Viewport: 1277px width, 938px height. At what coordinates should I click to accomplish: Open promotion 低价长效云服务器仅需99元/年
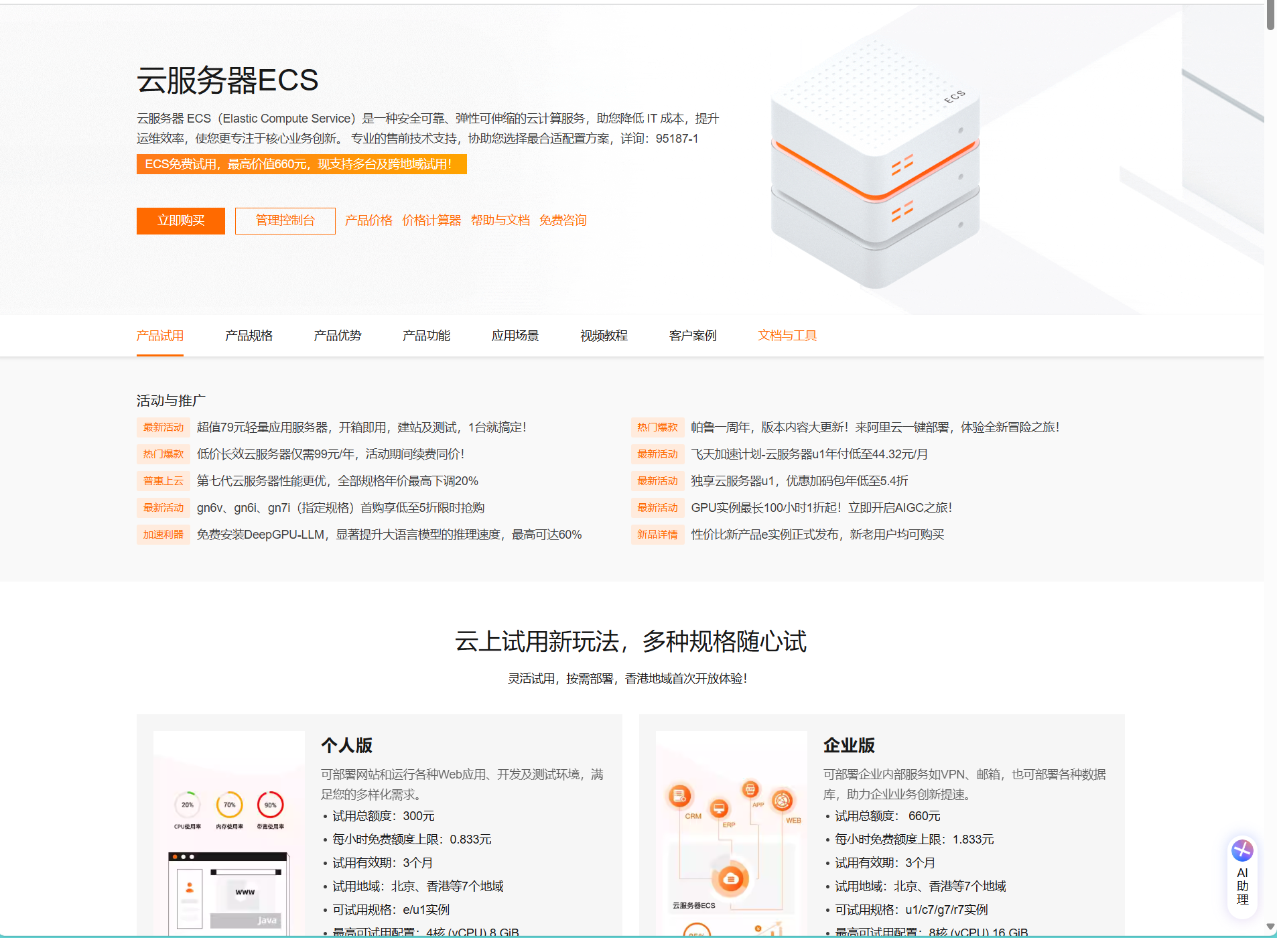click(330, 454)
